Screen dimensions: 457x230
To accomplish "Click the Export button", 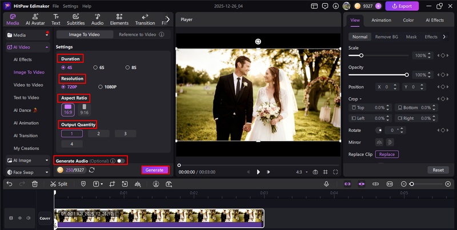I will [x=402, y=6].
